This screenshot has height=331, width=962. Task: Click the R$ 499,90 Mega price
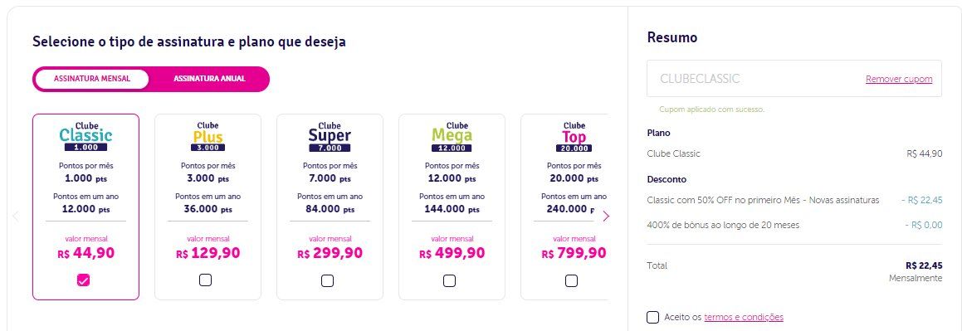tap(452, 252)
